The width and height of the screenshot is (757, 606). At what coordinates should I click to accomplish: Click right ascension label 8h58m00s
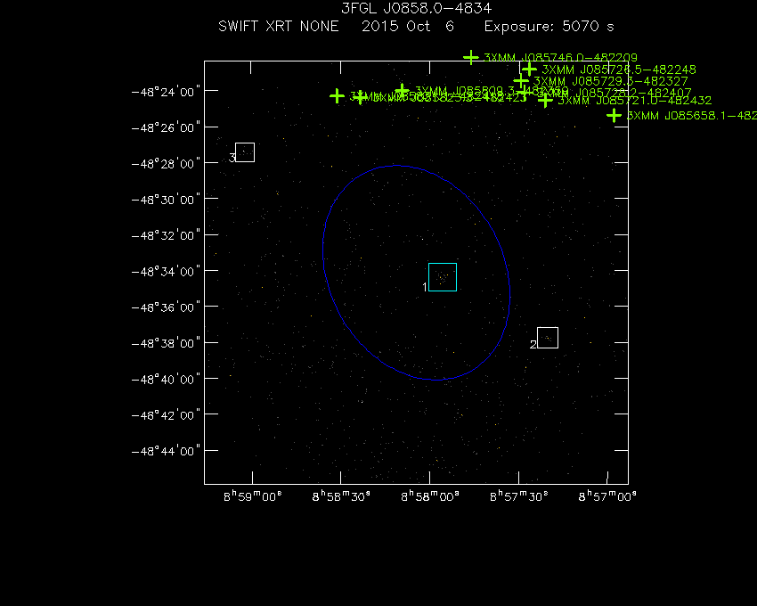430,496
